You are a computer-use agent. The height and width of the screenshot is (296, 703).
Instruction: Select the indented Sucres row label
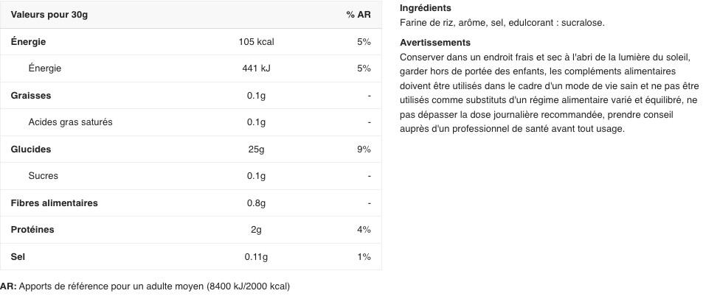43,176
